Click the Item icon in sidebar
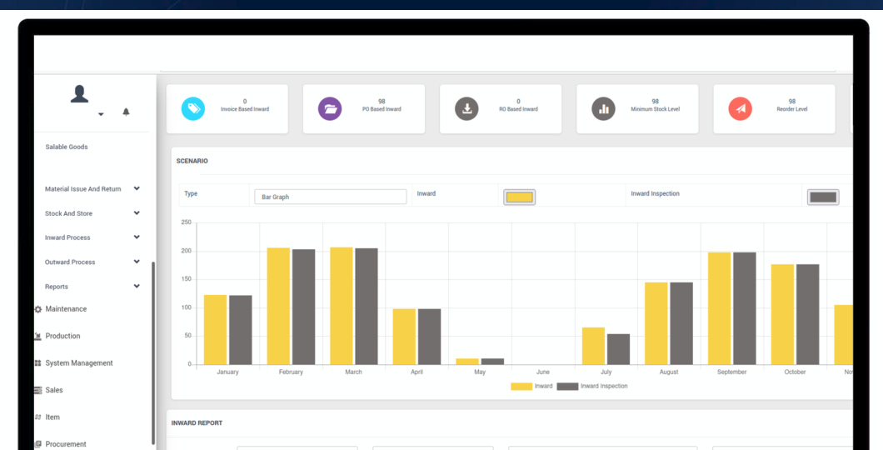 (x=37, y=417)
